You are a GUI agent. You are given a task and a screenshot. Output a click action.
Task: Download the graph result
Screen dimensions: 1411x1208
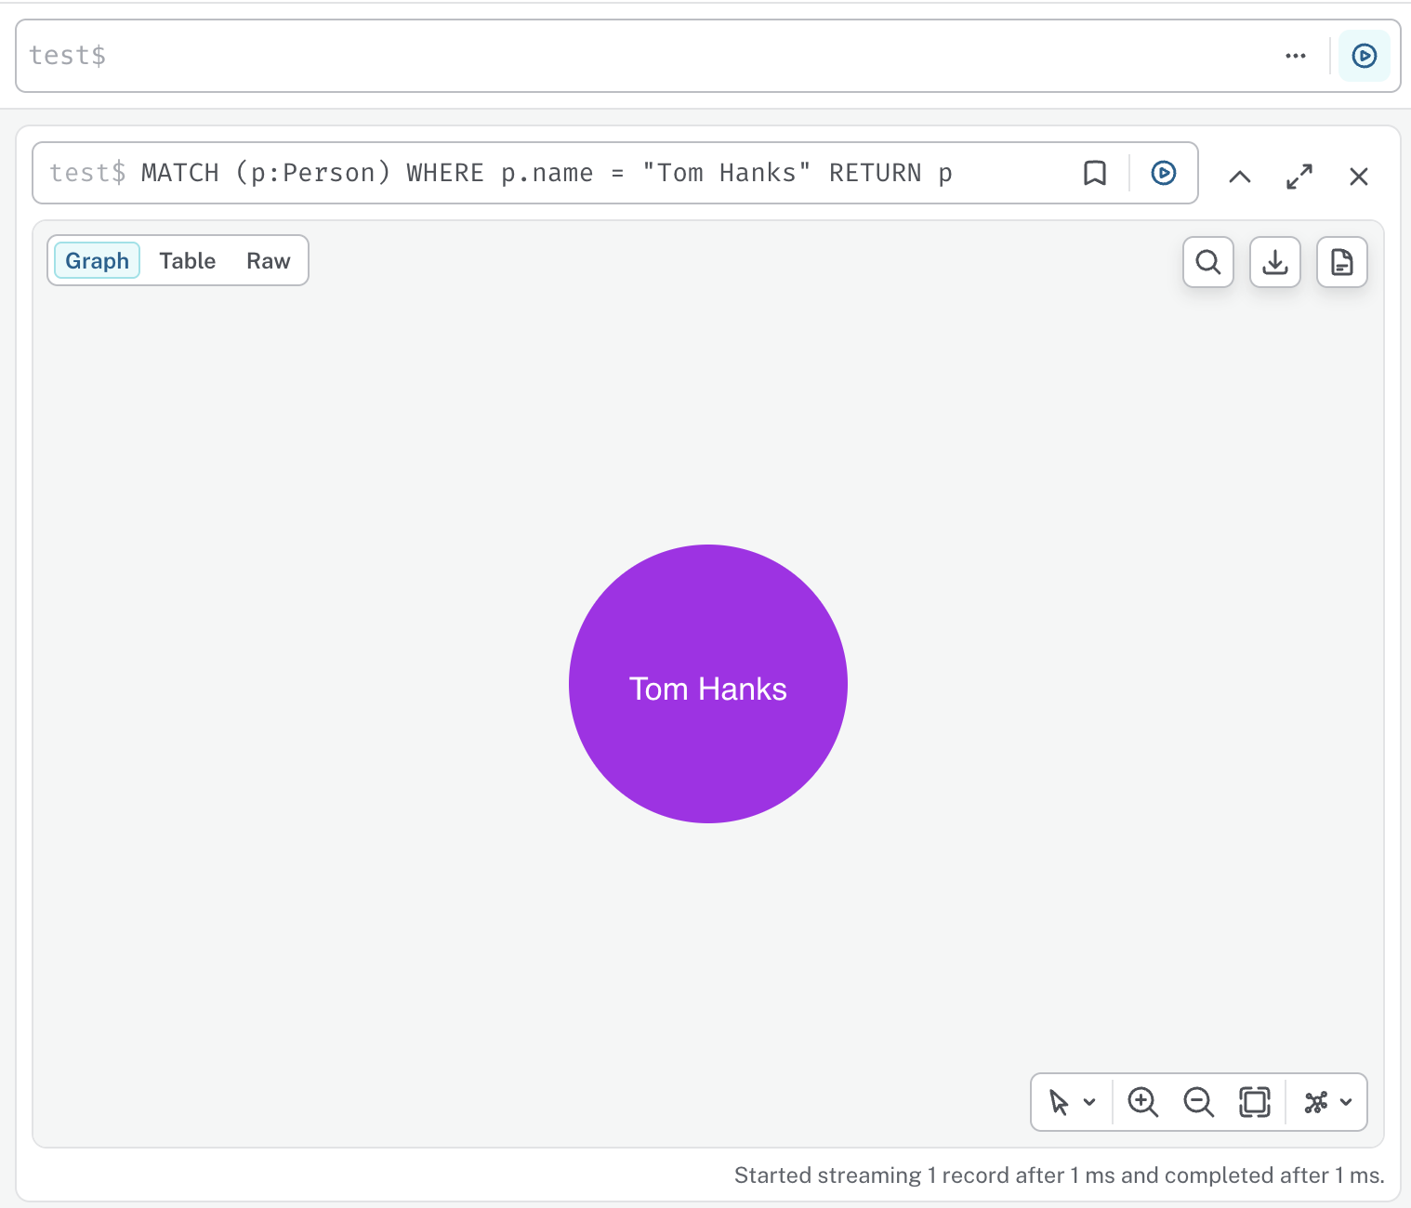1275,262
